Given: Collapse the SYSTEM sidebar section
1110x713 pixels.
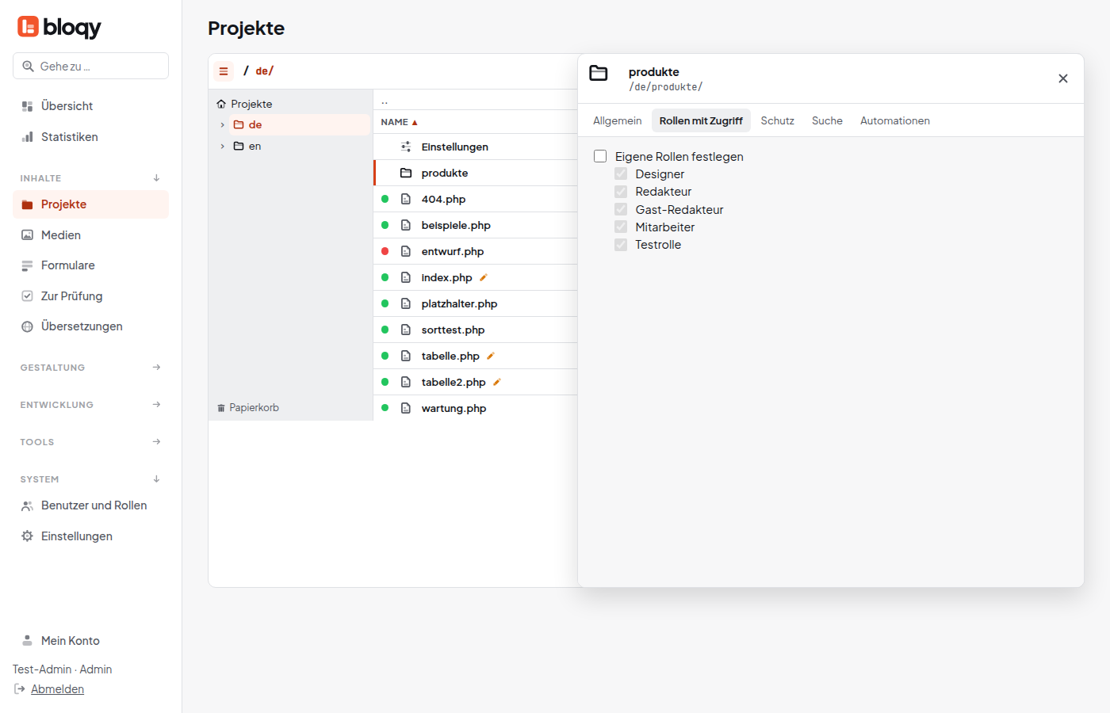Looking at the screenshot, I should pos(156,479).
